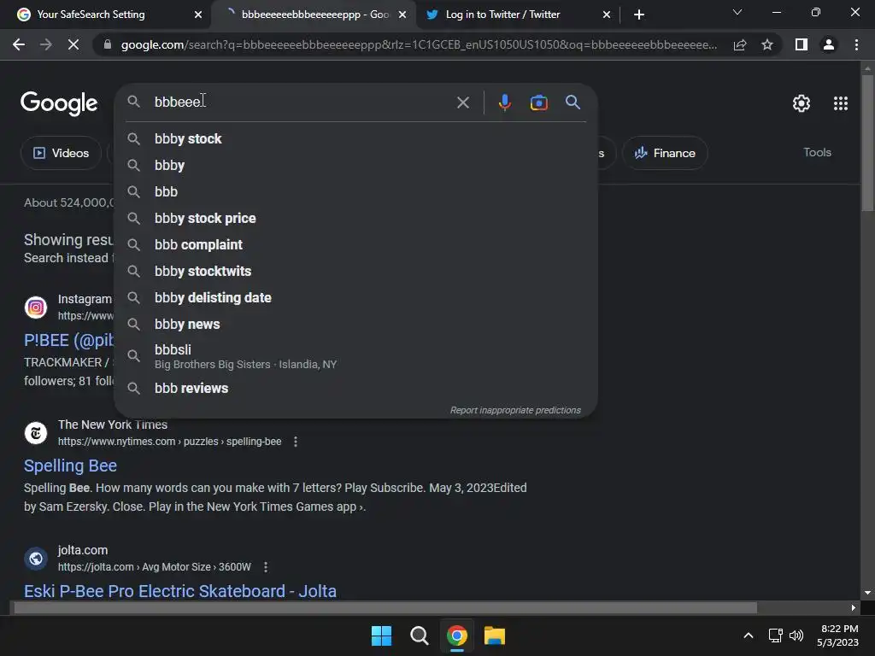Go back to previous page
Viewport: 875px width, 656px height.
click(x=19, y=44)
